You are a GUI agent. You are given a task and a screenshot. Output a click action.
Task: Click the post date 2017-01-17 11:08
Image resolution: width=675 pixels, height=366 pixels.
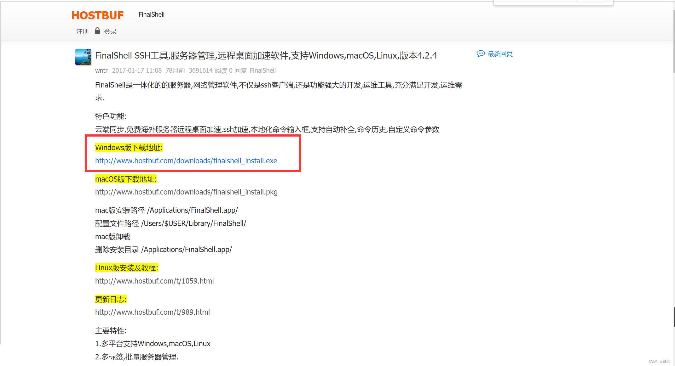137,70
